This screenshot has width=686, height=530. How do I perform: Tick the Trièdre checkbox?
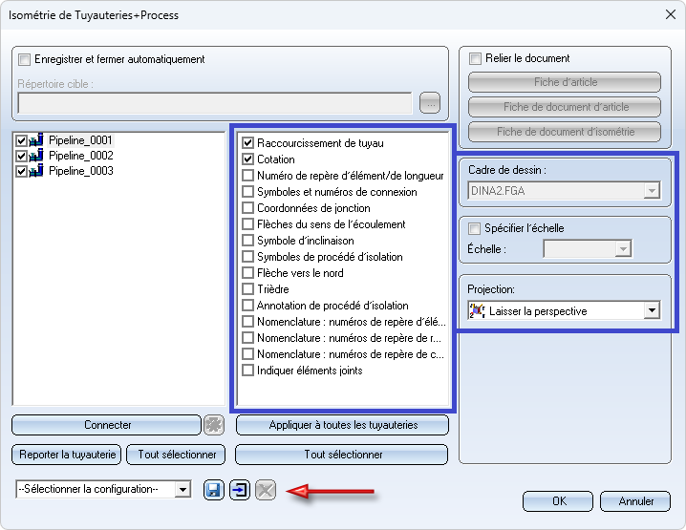pos(248,288)
